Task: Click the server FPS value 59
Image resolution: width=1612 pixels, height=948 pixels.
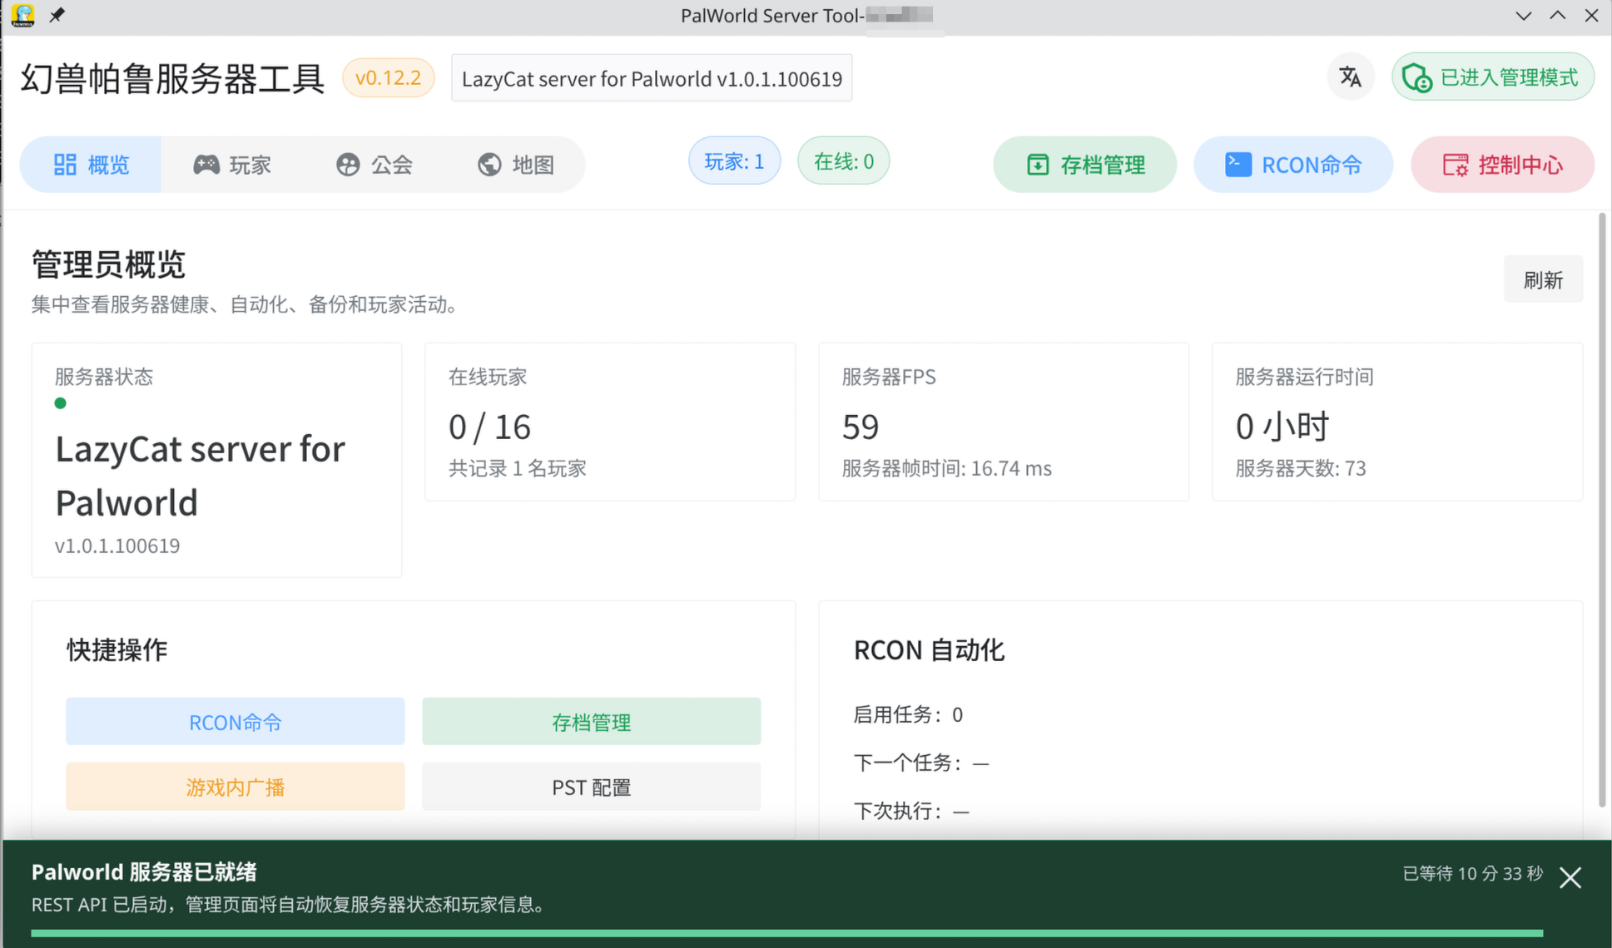Action: [x=861, y=427]
